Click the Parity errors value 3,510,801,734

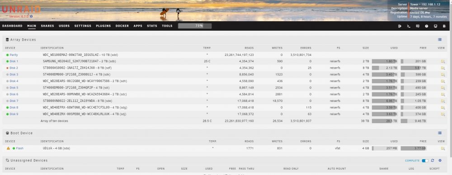[301, 55]
